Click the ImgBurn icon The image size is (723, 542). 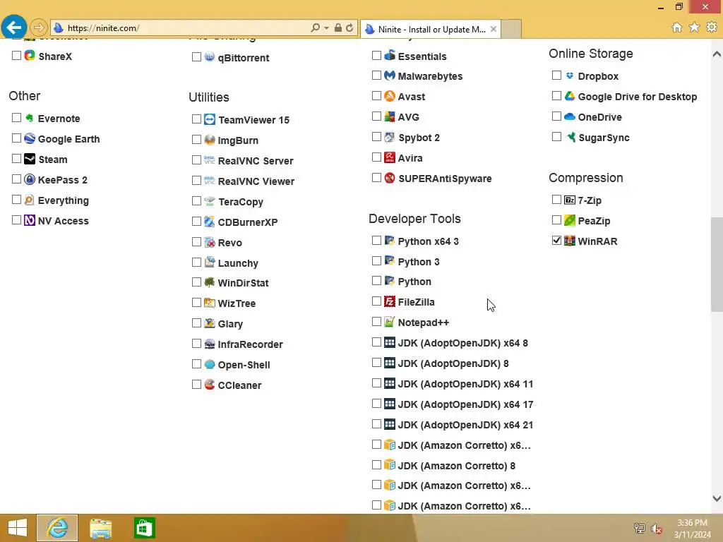click(209, 140)
